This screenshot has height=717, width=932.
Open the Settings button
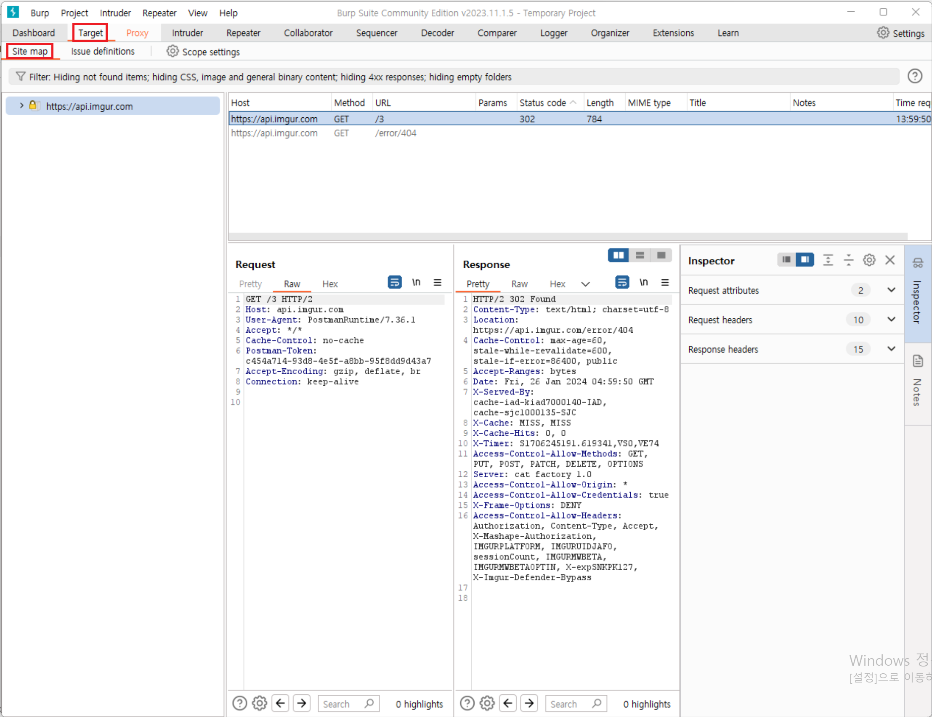[x=901, y=33]
